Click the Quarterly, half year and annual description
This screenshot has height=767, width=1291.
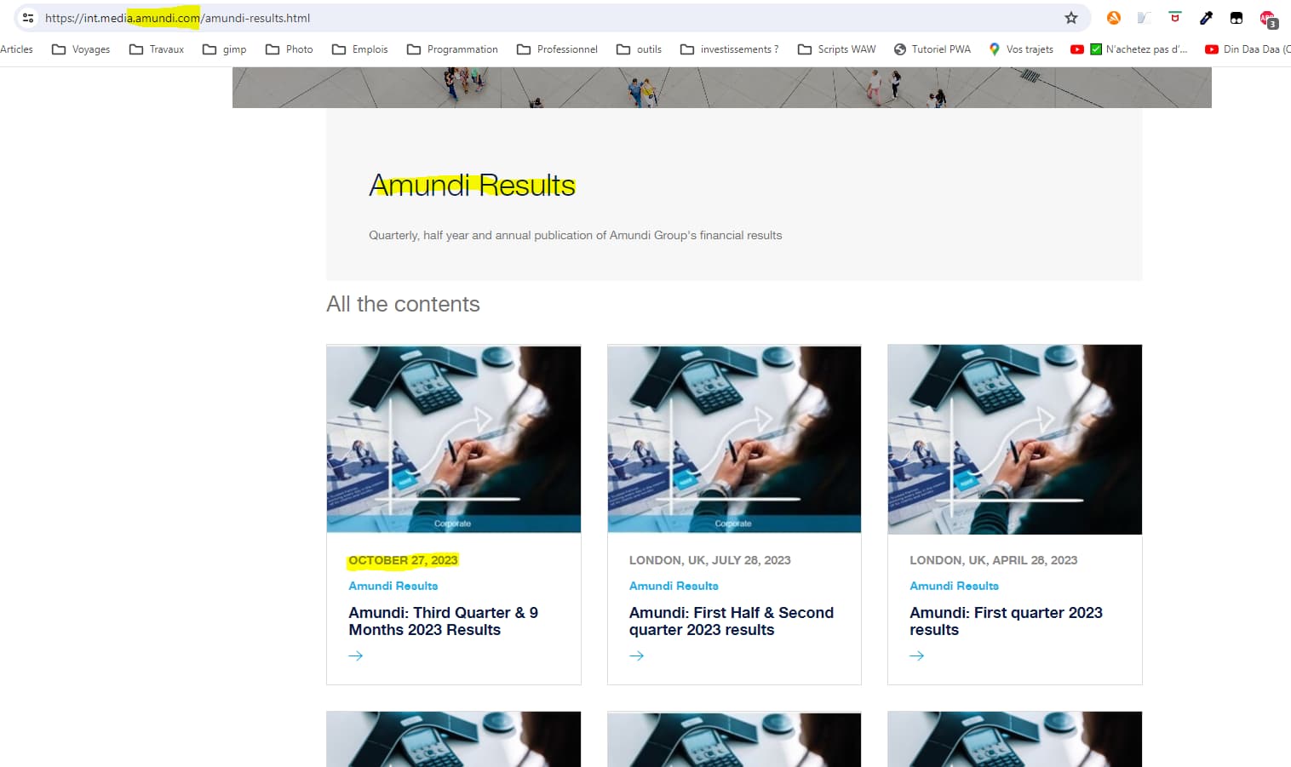tap(575, 235)
